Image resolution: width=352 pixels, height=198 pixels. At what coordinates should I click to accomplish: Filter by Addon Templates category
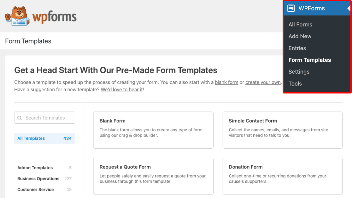[44, 168]
